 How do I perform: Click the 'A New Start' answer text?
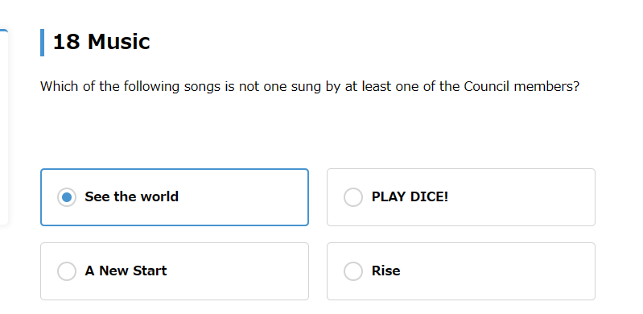tap(126, 271)
